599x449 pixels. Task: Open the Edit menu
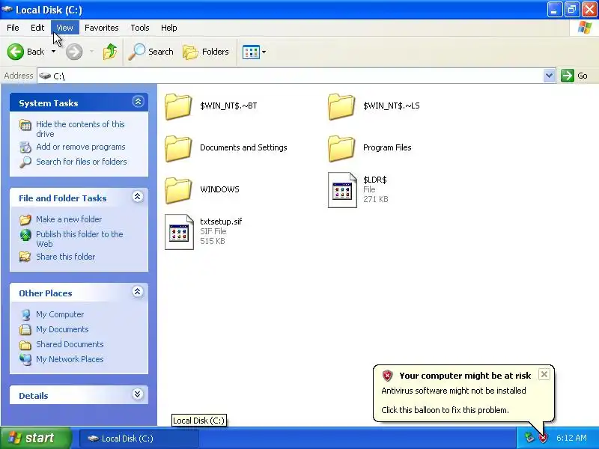(x=37, y=28)
